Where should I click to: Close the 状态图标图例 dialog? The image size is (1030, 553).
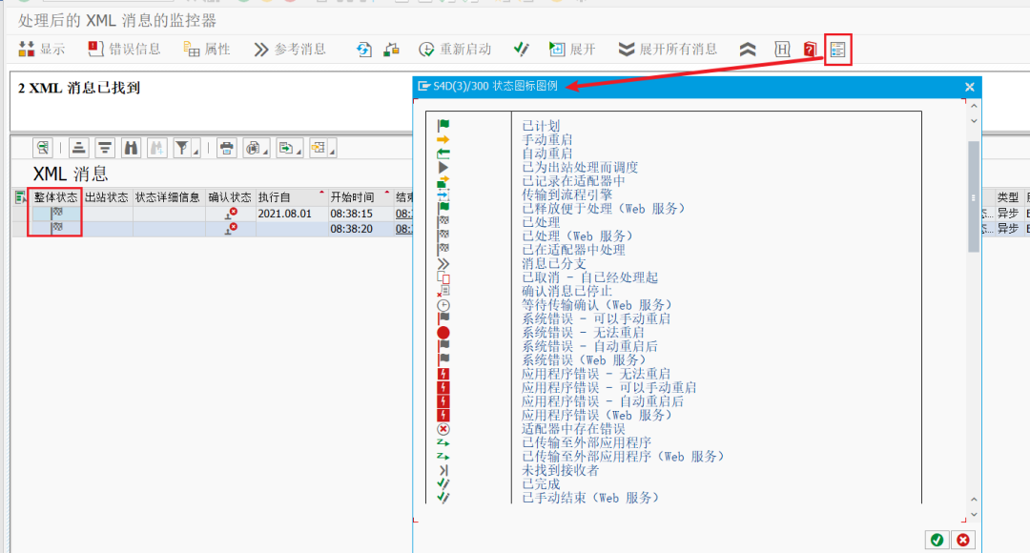pyautogui.click(x=970, y=87)
